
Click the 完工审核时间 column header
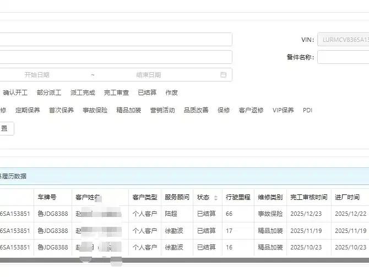coord(309,197)
